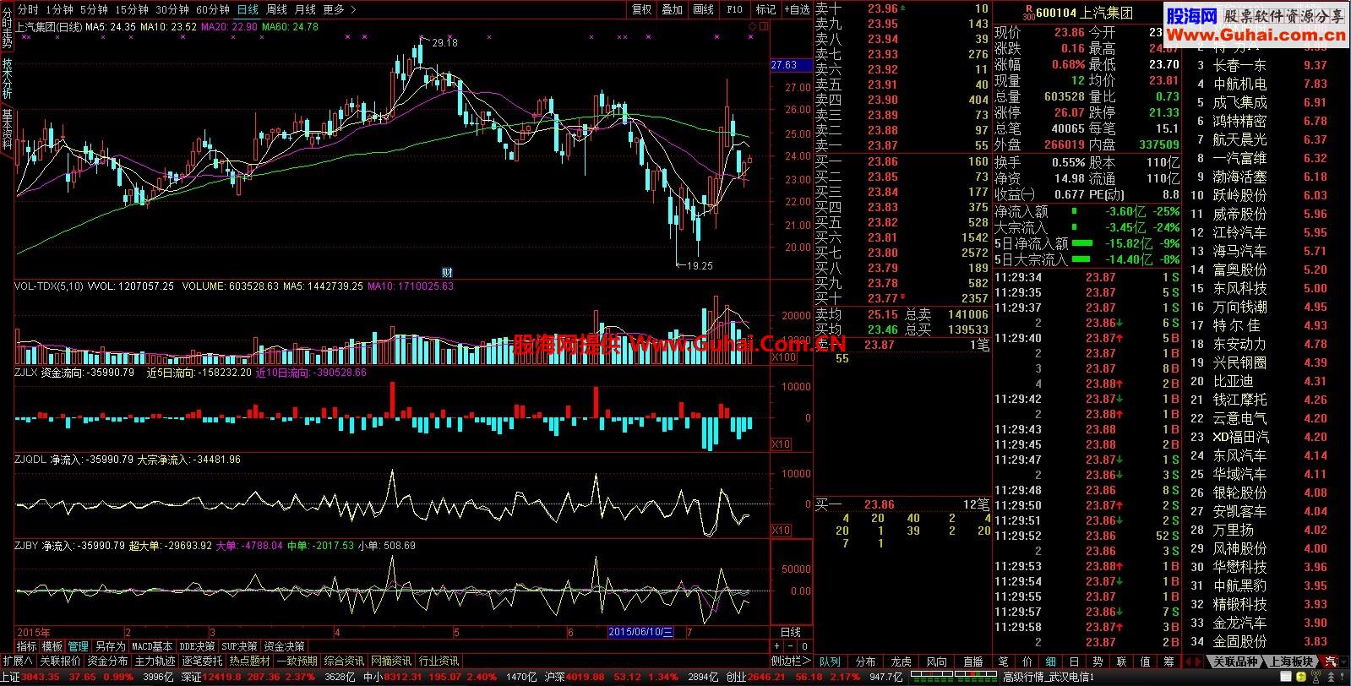The width and height of the screenshot is (1351, 686).
Task: Open the 分时走势 side tab
Action: [7, 27]
